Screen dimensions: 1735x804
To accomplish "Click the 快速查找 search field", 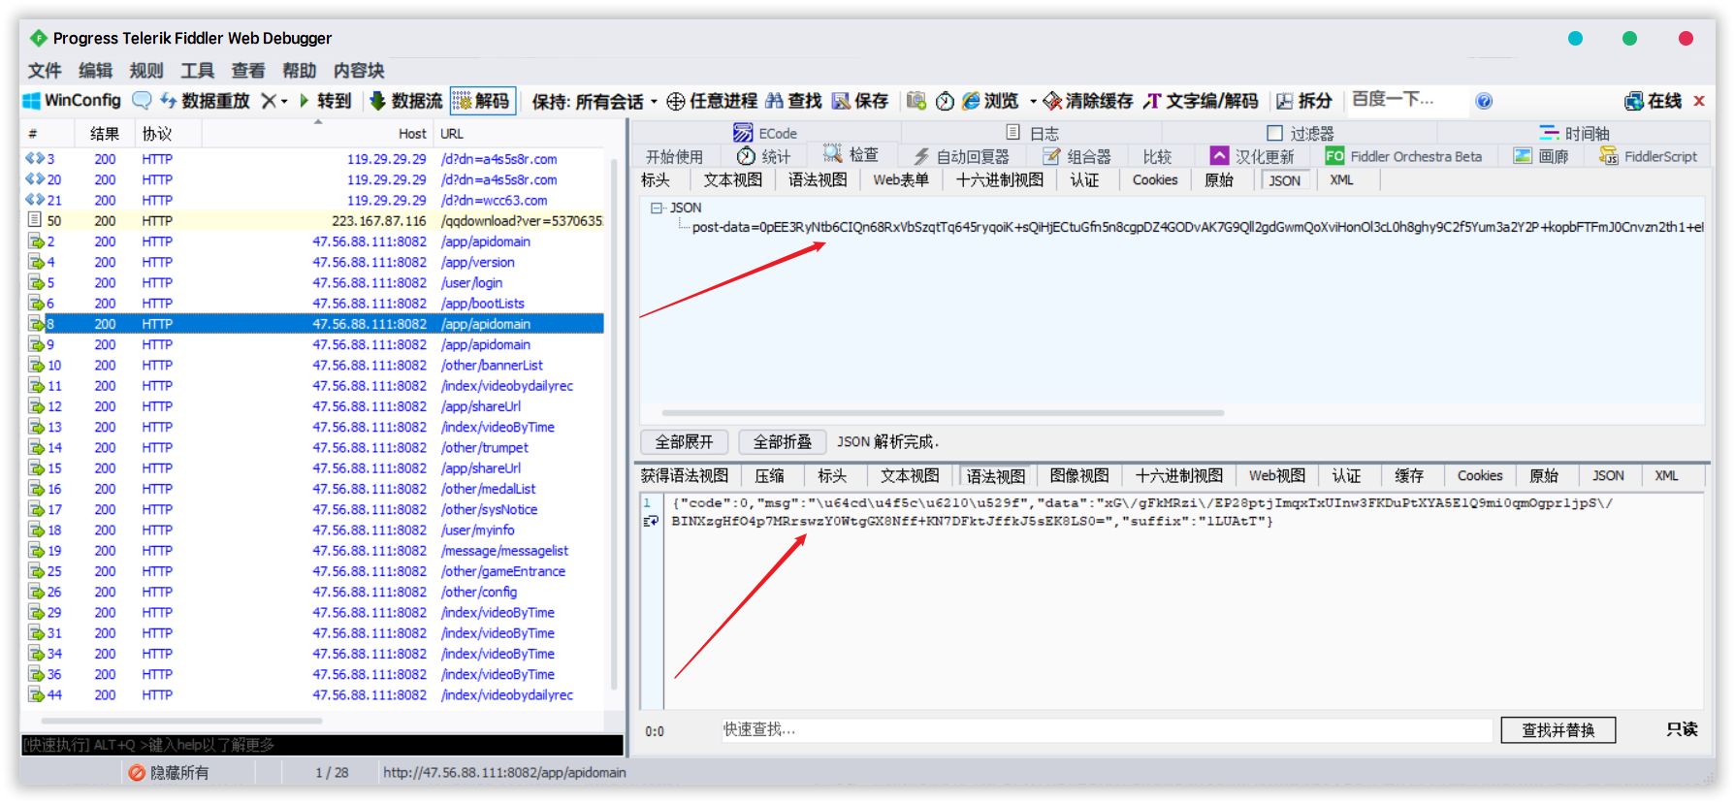I will coord(1106,729).
